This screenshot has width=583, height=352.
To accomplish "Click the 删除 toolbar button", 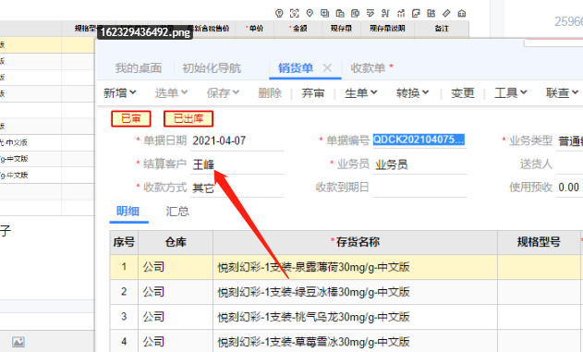I will 270,92.
